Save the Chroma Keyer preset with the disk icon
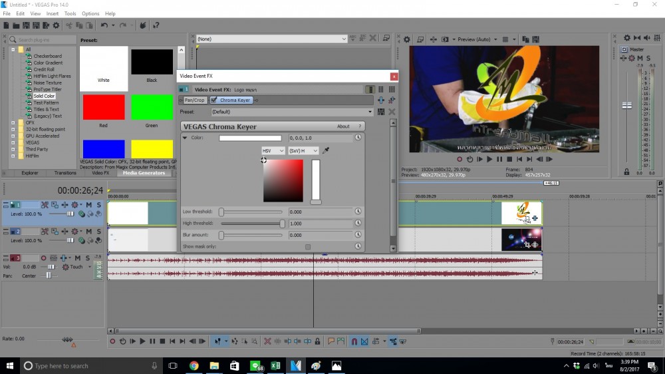The width and height of the screenshot is (665, 374). (x=381, y=112)
